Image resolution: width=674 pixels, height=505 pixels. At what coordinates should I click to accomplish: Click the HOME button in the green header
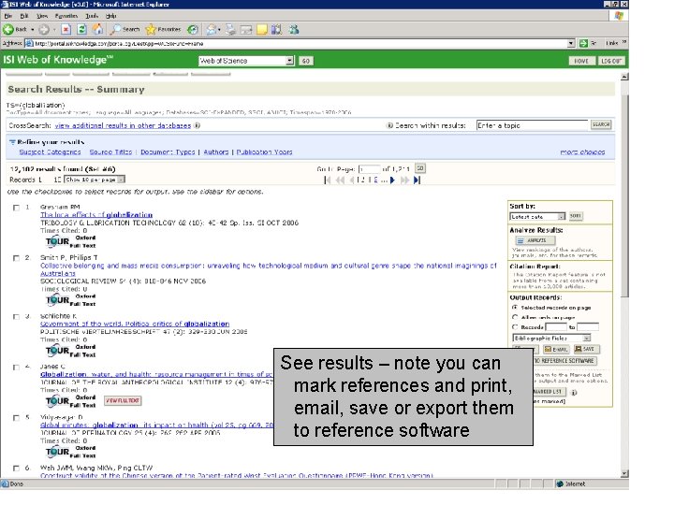pyautogui.click(x=581, y=61)
